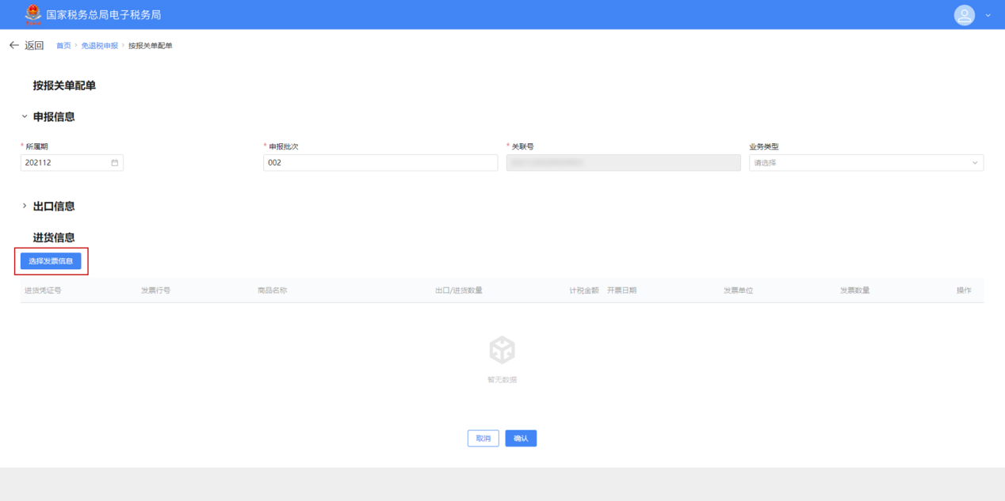Click the 取消 button
The height and width of the screenshot is (501, 1005).
pyautogui.click(x=483, y=438)
